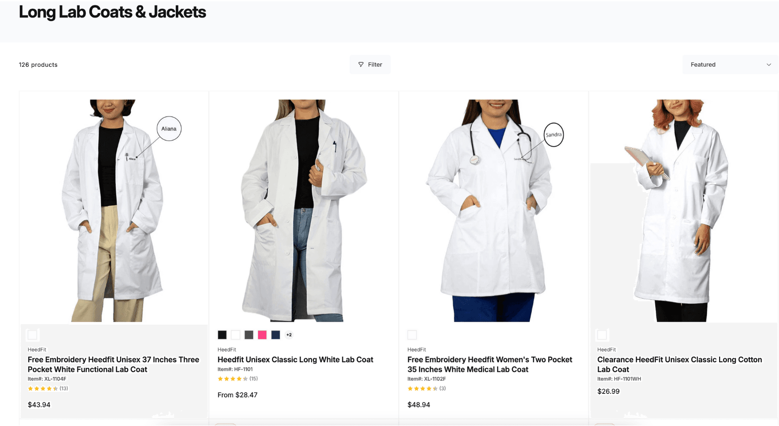Select the dark gray color swatch
Screen dimensions: 779x426
249,335
